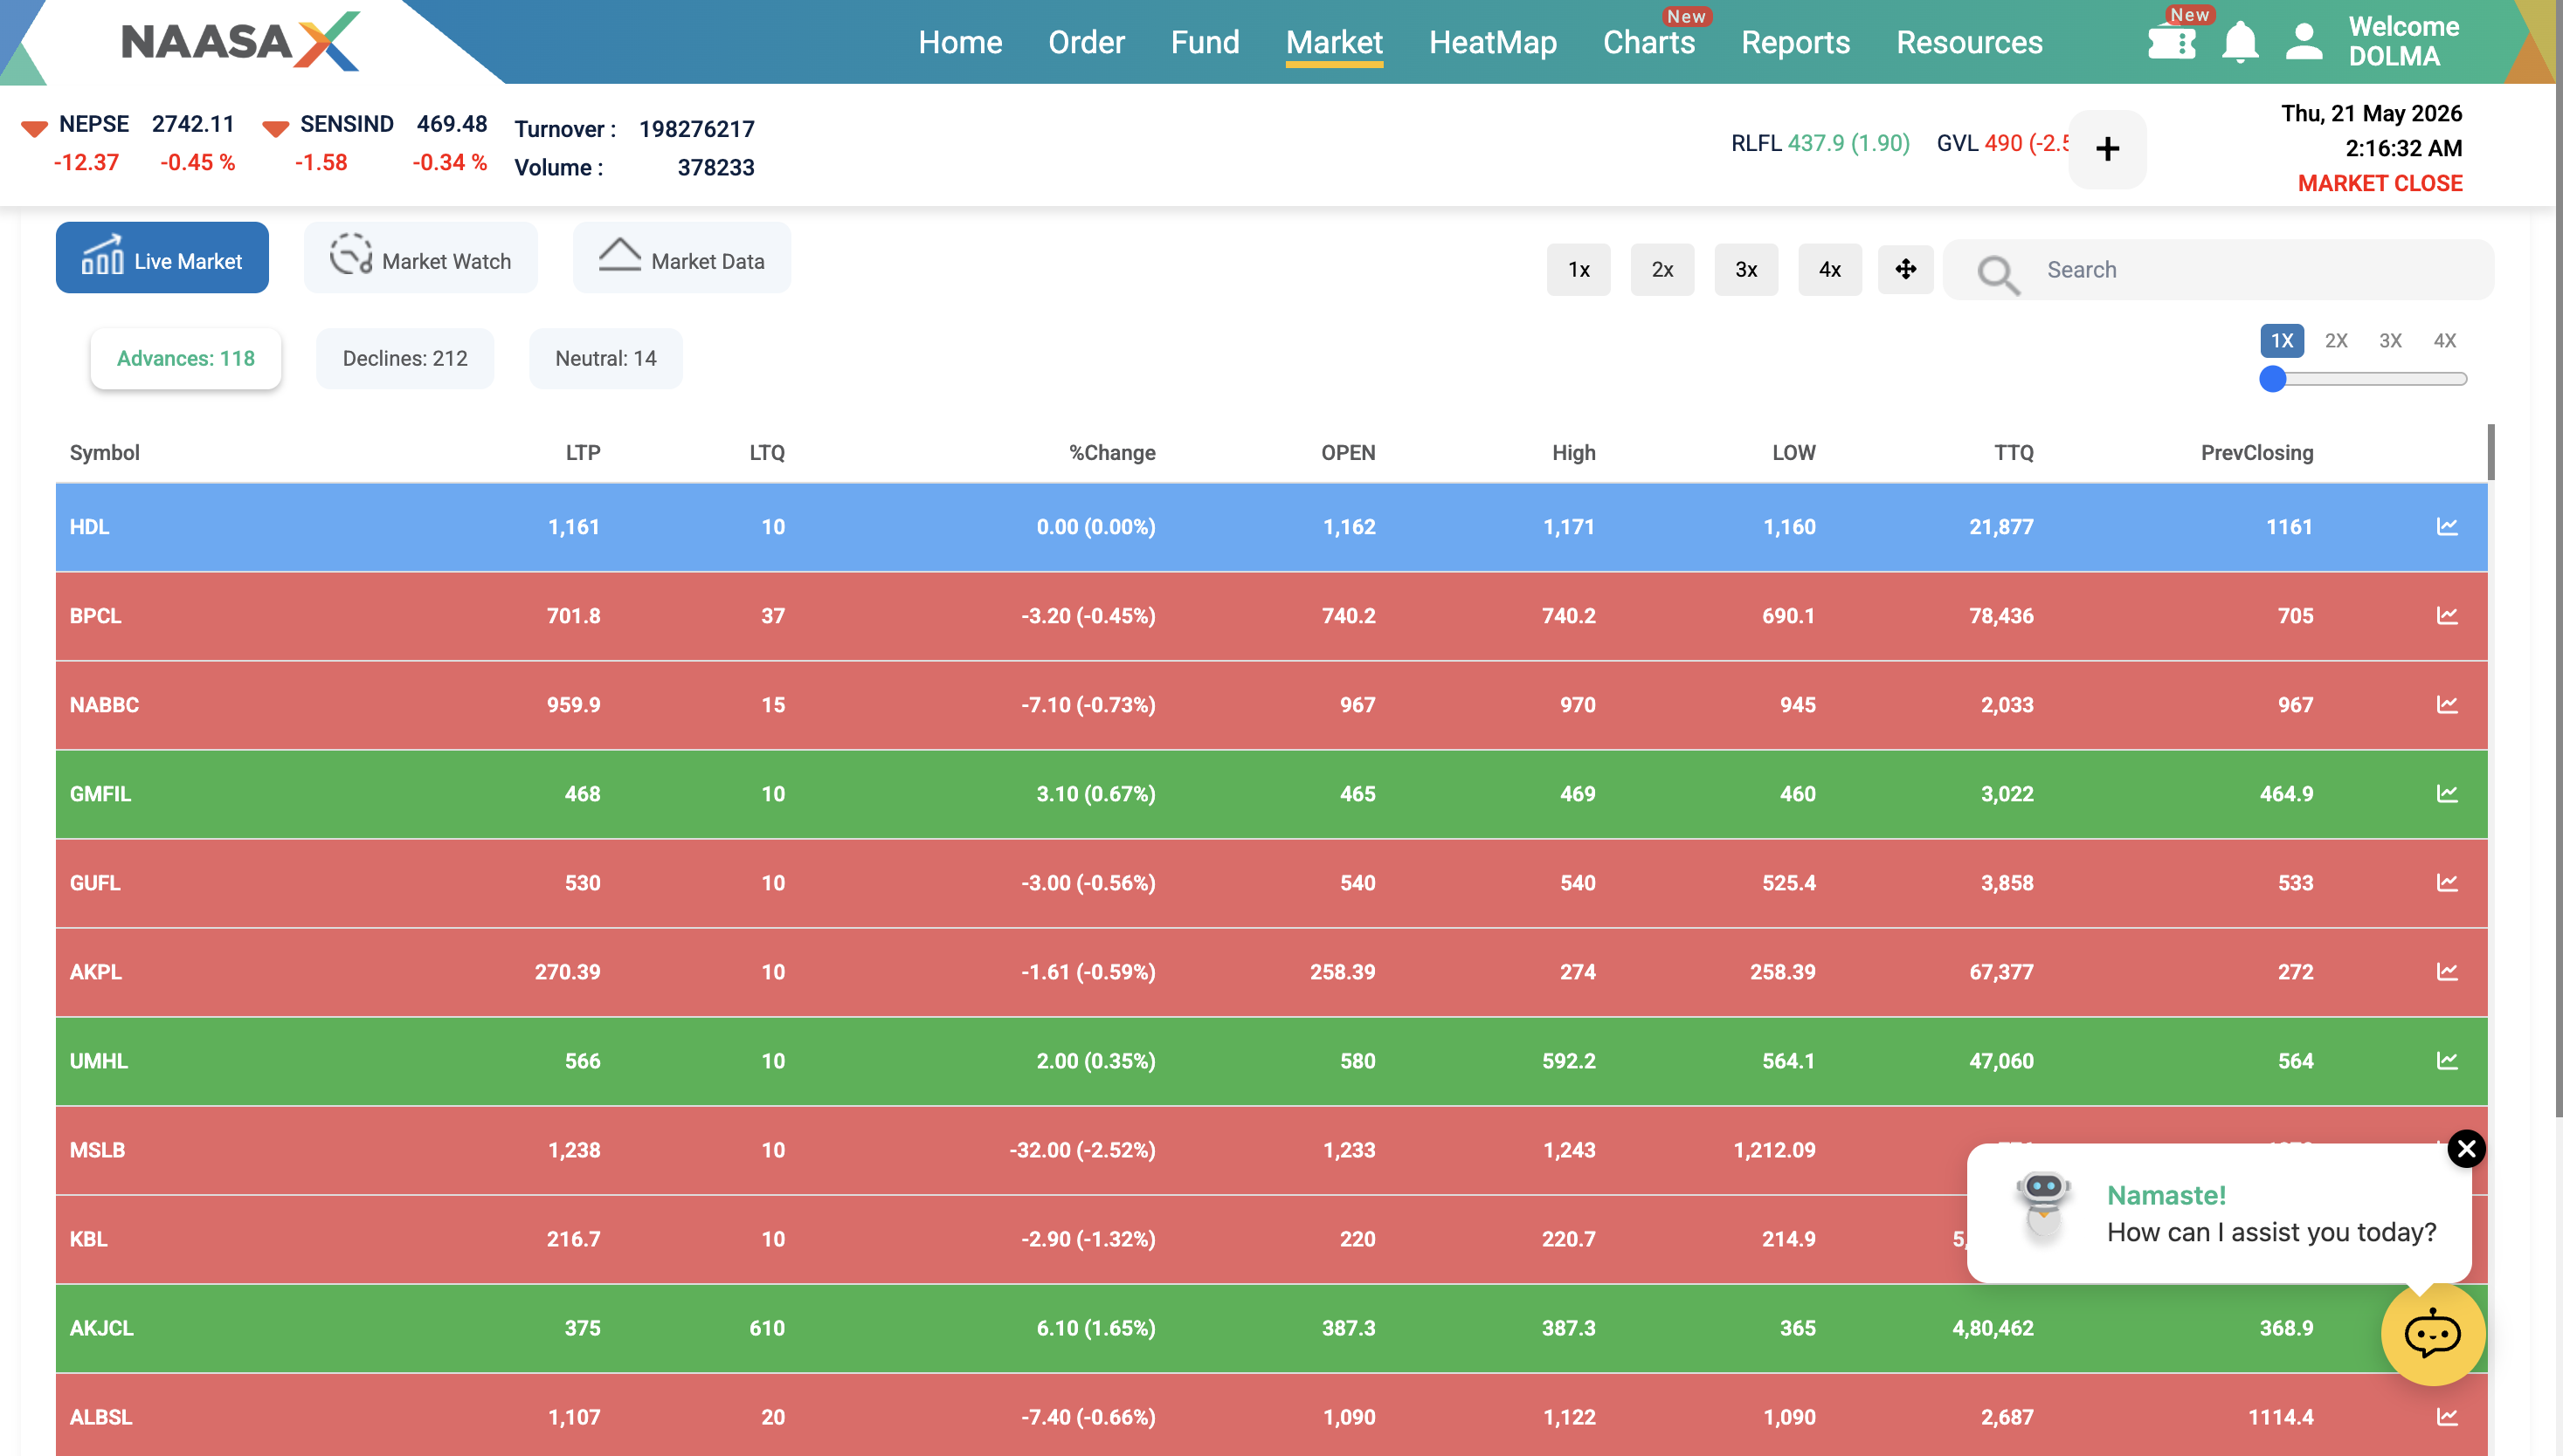This screenshot has width=2563, height=1456.
Task: Click the notification bell icon
Action: coord(2240,42)
